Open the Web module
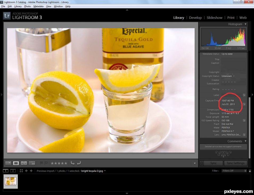 243,18
